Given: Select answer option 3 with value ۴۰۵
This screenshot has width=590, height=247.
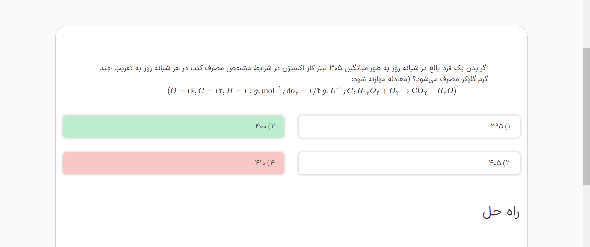Looking at the screenshot, I should [x=409, y=163].
